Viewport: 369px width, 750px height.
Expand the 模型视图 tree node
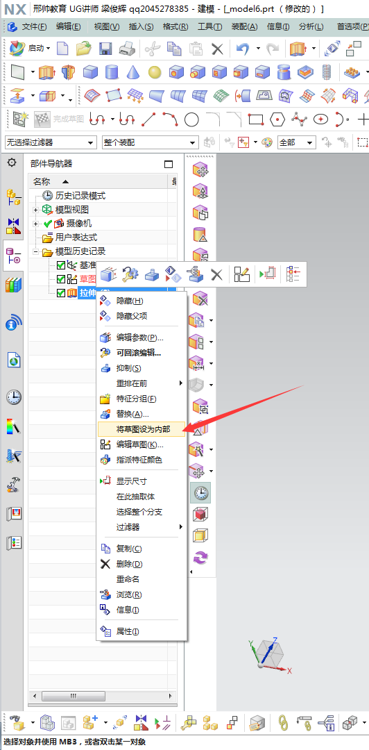tap(36, 210)
